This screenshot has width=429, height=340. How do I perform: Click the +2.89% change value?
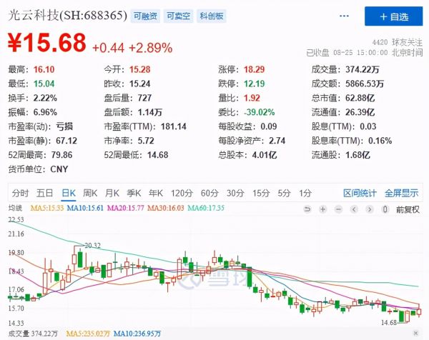(x=150, y=48)
